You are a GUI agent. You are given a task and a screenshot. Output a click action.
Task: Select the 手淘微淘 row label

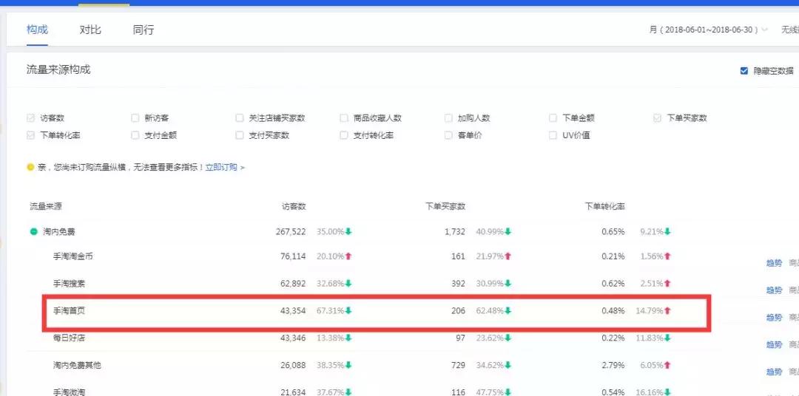pyautogui.click(x=69, y=392)
